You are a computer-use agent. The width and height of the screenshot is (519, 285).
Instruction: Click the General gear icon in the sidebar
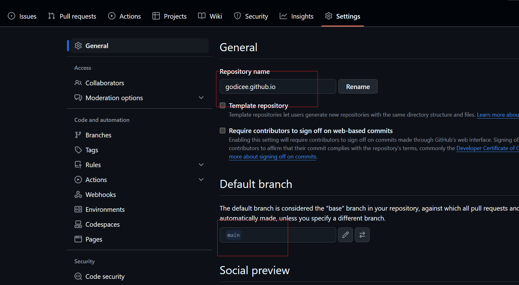pyautogui.click(x=78, y=46)
